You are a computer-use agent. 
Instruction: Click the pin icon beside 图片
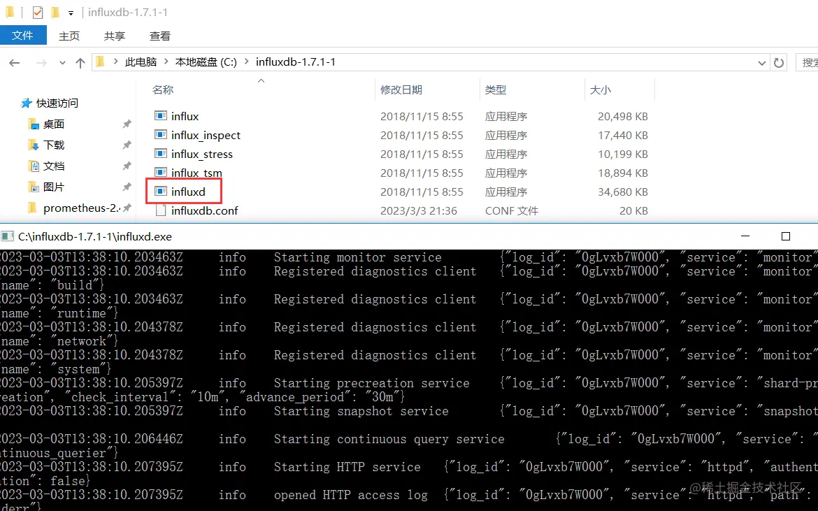click(127, 187)
